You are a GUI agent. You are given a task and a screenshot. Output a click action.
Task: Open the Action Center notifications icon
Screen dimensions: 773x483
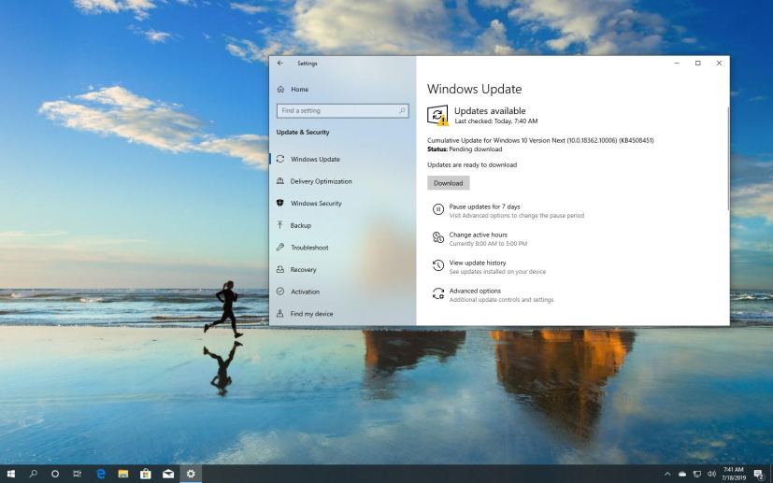(x=759, y=475)
